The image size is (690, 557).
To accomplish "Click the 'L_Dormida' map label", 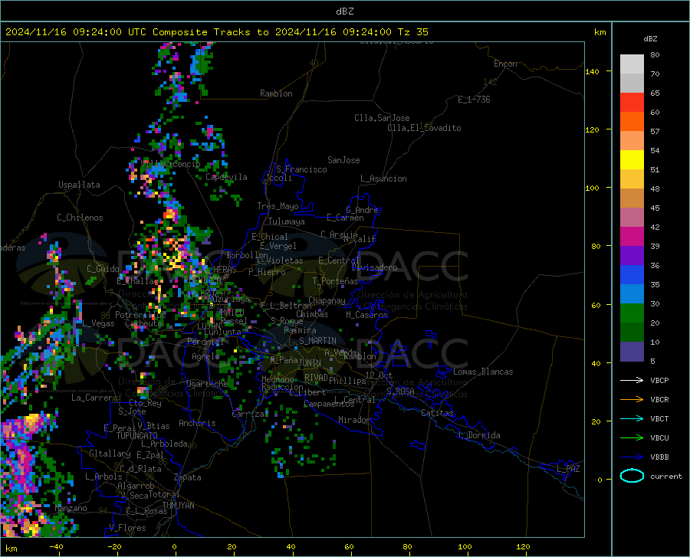I will click(478, 435).
